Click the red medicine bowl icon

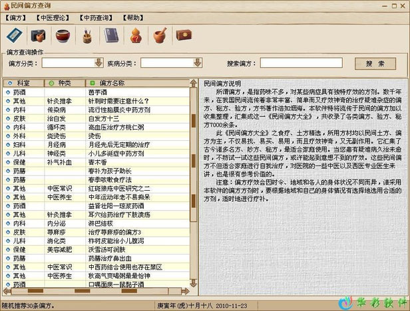point(63,35)
